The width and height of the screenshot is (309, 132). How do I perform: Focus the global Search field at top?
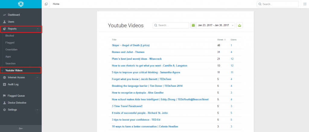[278, 4]
